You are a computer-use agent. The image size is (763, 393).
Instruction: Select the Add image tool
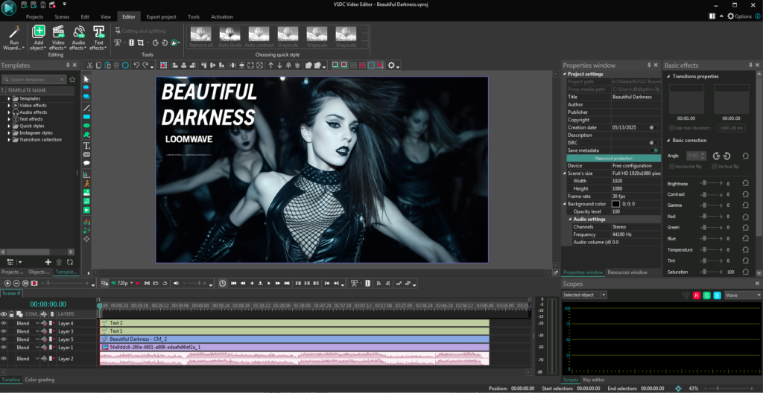(x=86, y=192)
